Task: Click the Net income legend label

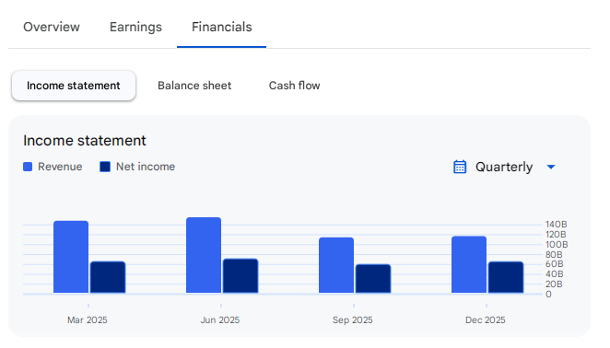Action: point(146,167)
